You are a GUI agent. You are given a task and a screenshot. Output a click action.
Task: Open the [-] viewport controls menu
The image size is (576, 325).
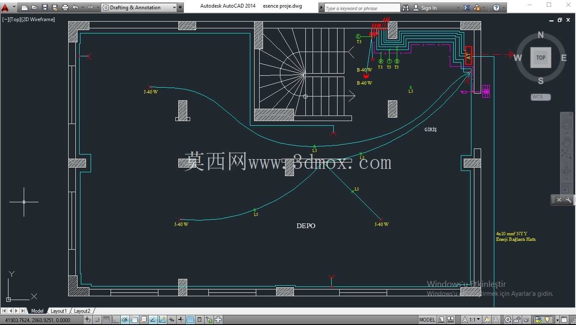coord(6,19)
